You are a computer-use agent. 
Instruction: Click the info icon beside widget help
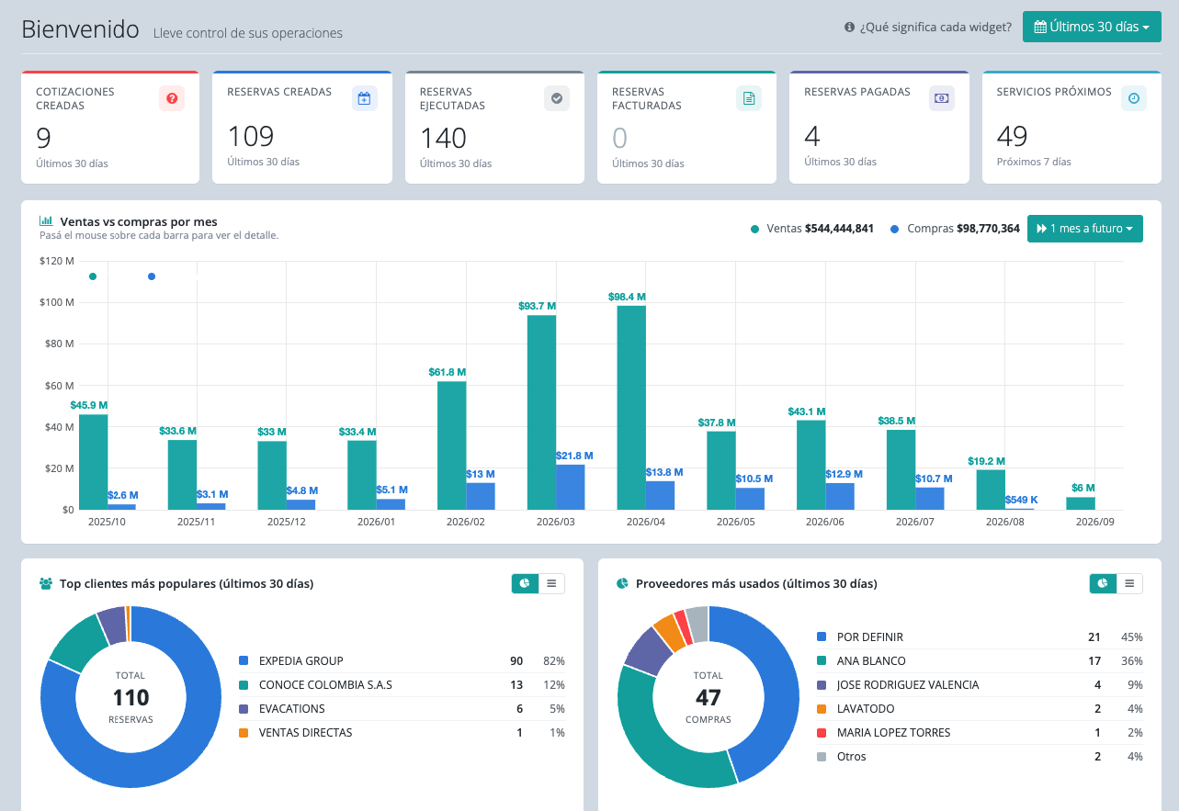coord(849,28)
